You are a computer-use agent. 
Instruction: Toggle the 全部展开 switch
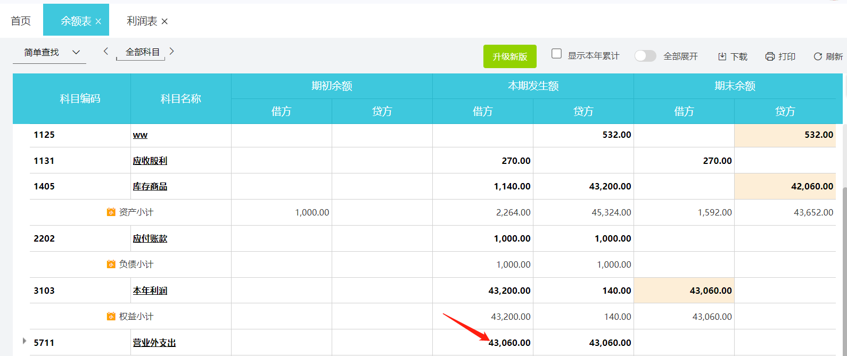coord(645,56)
